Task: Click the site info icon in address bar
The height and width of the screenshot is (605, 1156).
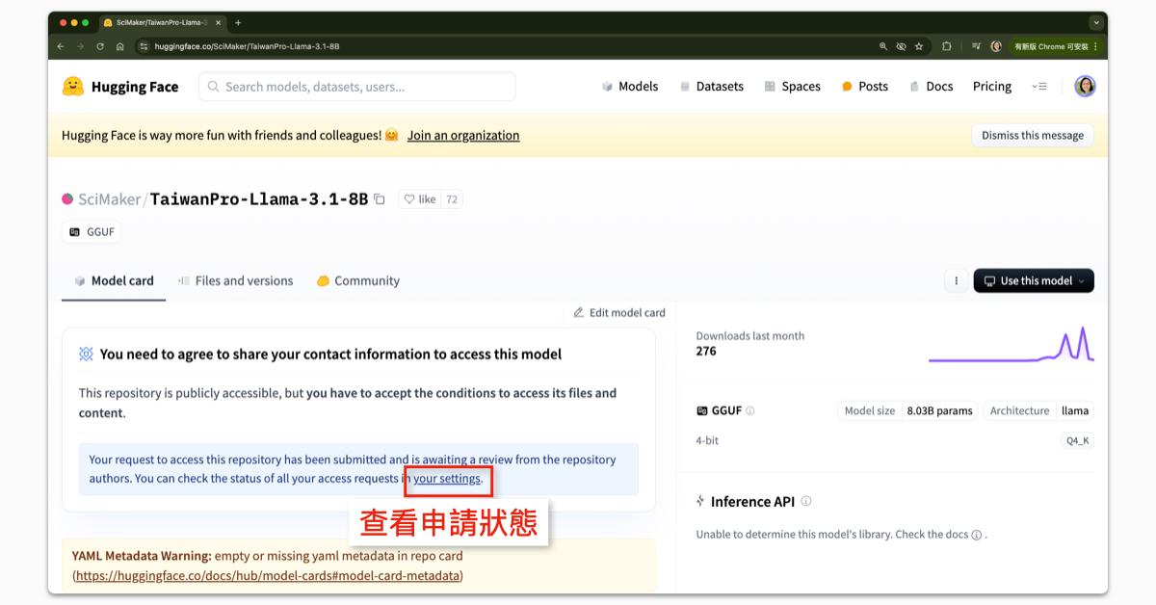Action: 144,46
